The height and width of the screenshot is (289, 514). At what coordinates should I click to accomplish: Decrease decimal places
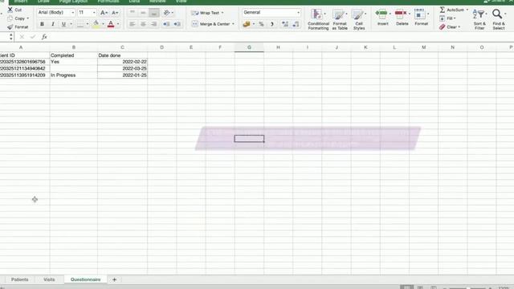pos(296,24)
